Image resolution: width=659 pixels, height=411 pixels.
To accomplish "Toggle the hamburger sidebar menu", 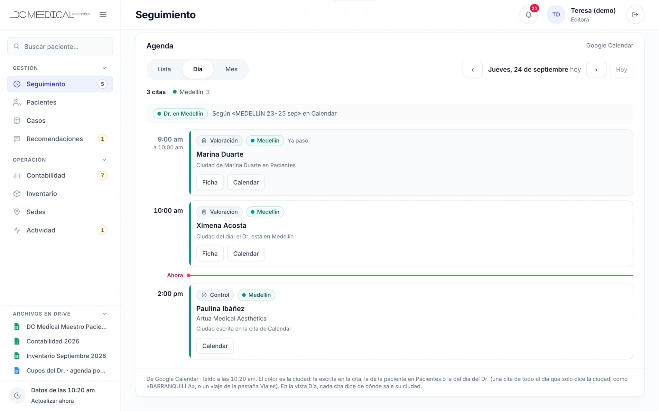I will (103, 15).
